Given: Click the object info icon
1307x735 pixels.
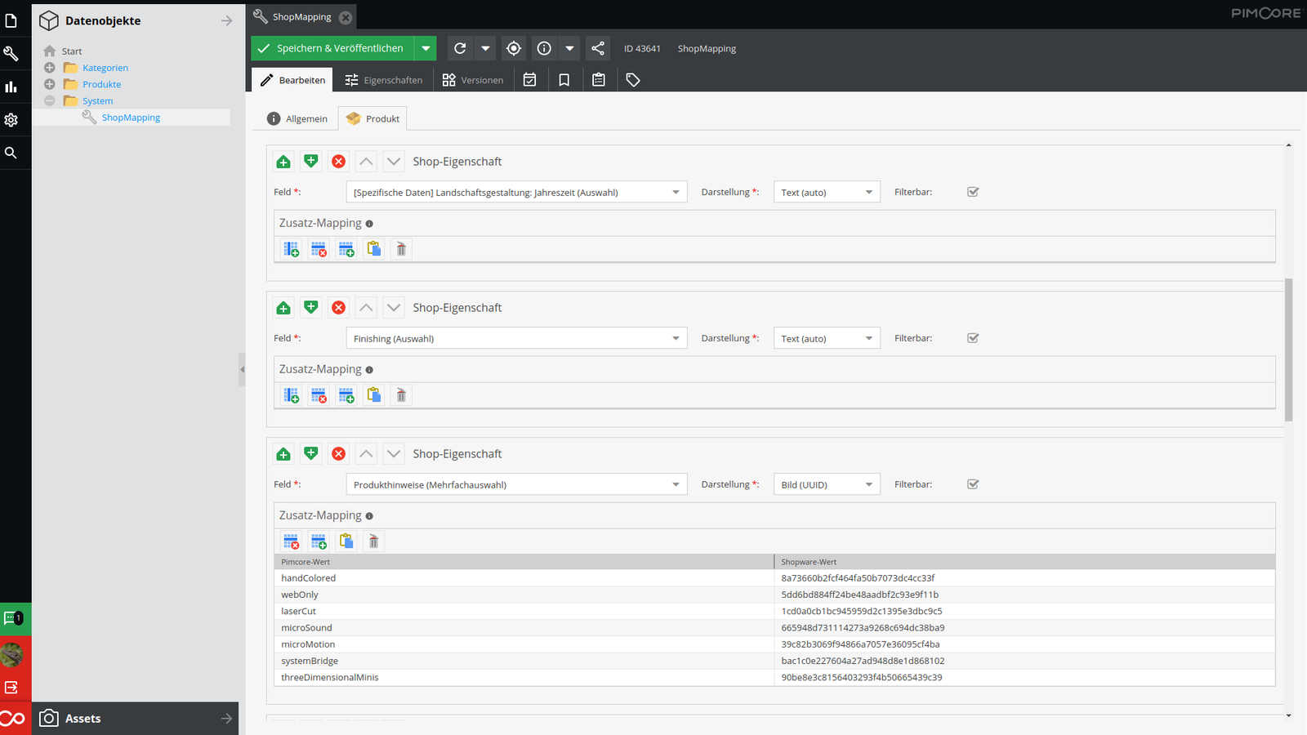Looking at the screenshot, I should [x=544, y=48].
